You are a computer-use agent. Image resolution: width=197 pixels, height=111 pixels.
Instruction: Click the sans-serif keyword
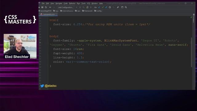177,45
